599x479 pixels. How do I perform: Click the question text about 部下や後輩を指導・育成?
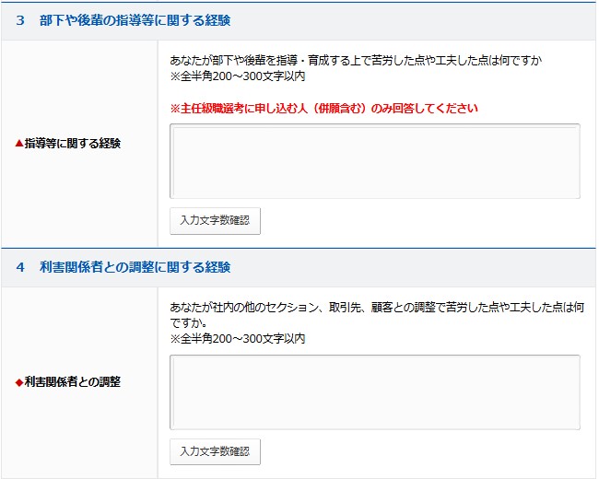click(x=356, y=61)
